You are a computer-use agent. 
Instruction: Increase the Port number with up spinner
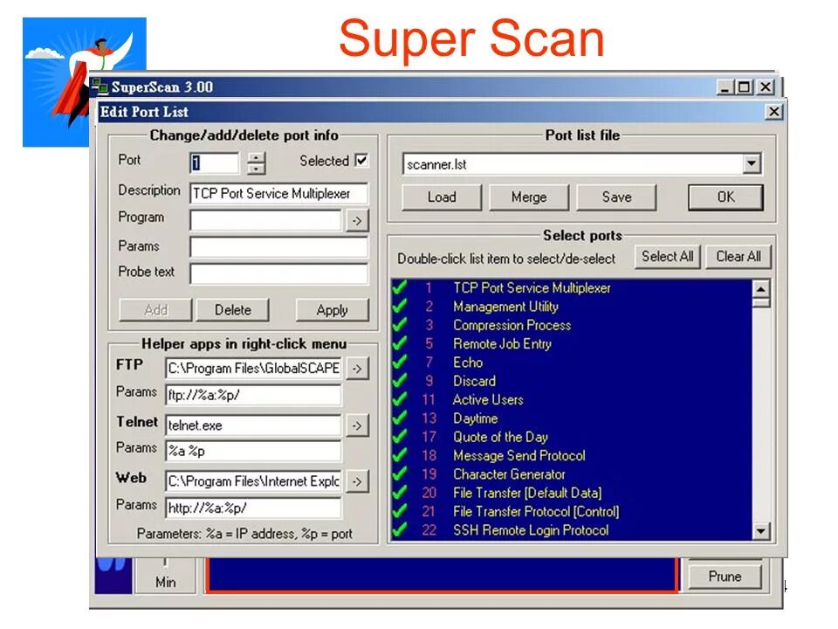[257, 158]
